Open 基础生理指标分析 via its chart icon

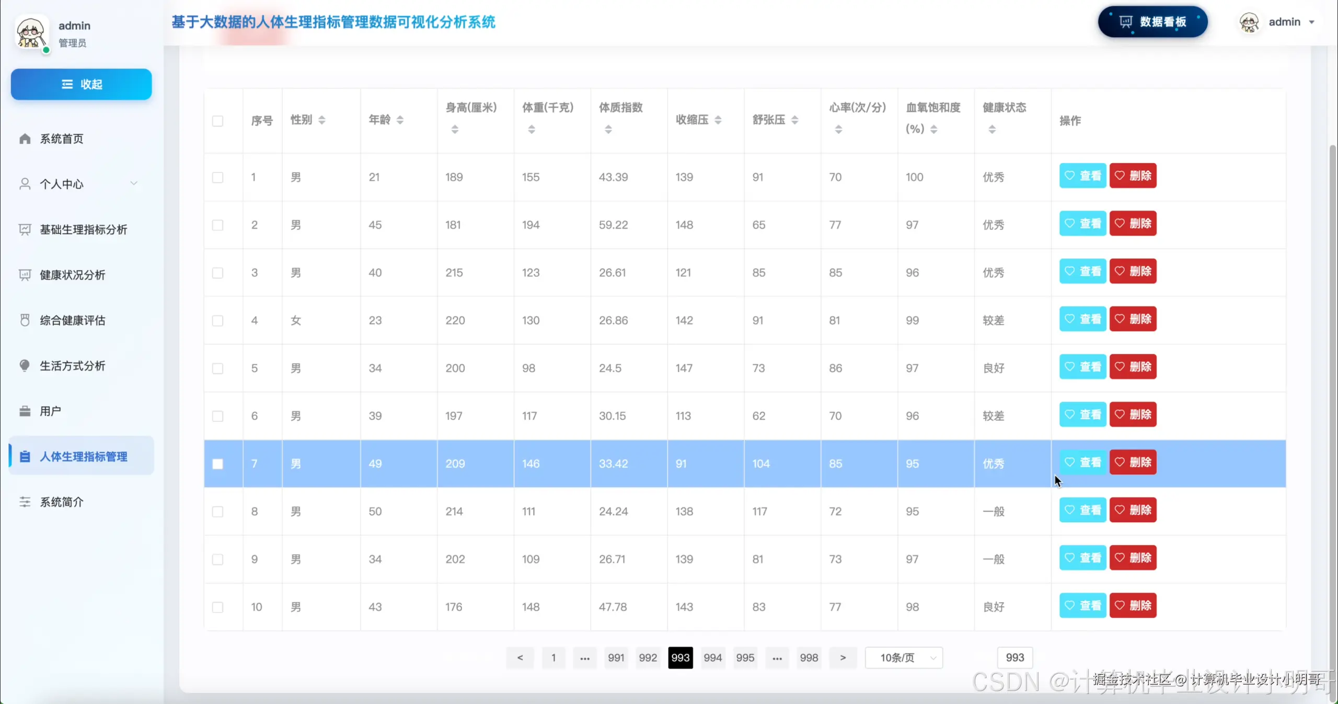click(x=25, y=229)
